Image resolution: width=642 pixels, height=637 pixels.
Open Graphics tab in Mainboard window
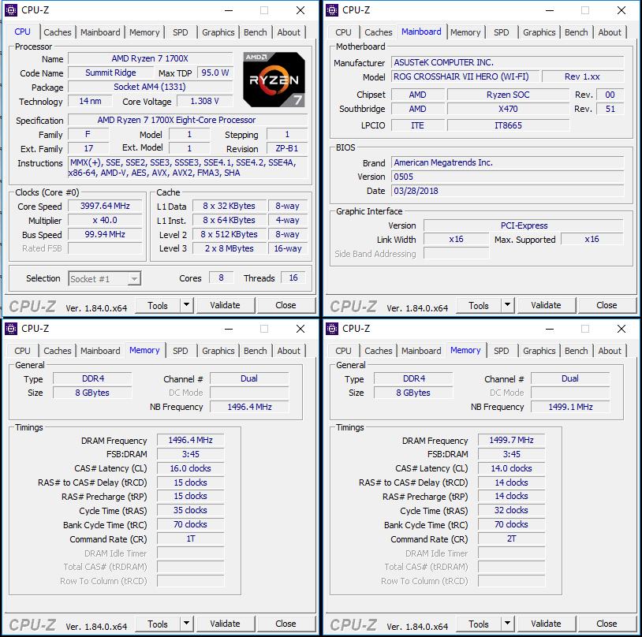point(539,32)
